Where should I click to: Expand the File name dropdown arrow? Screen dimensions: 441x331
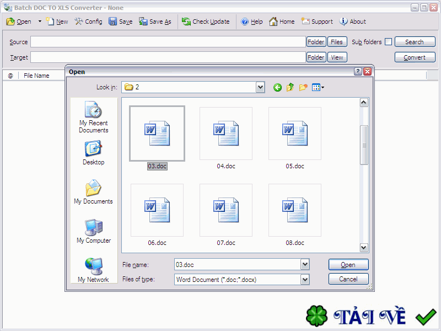(x=305, y=265)
